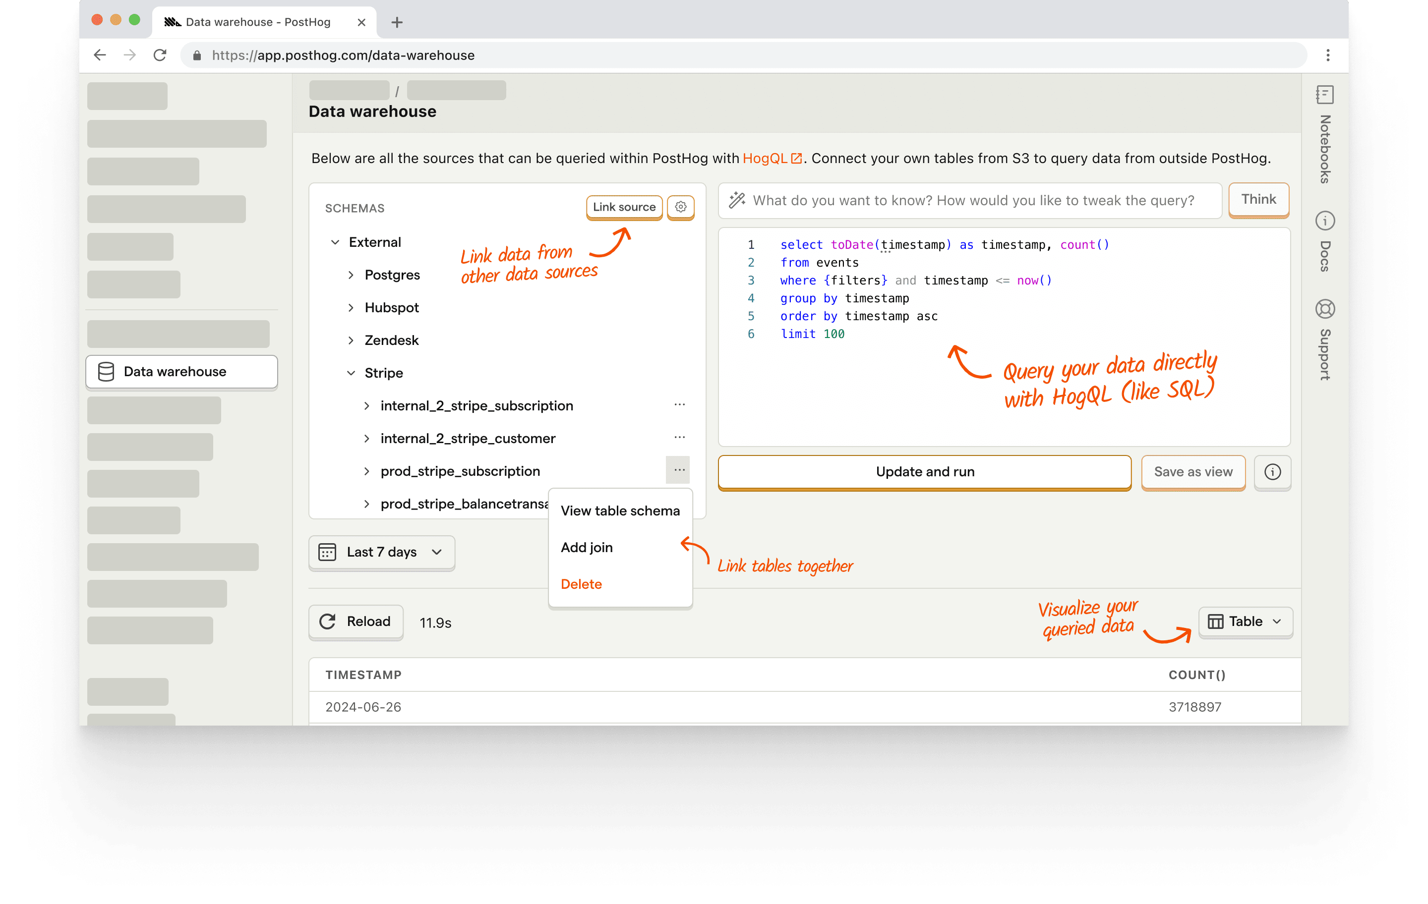Open a new browser tab with the plus icon
Screen dimensions: 1428x904
pyautogui.click(x=397, y=22)
